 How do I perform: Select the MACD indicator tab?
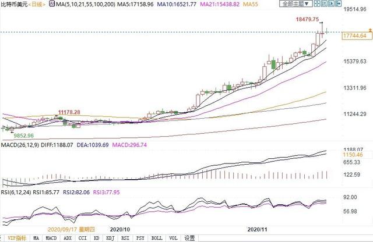click(51, 238)
